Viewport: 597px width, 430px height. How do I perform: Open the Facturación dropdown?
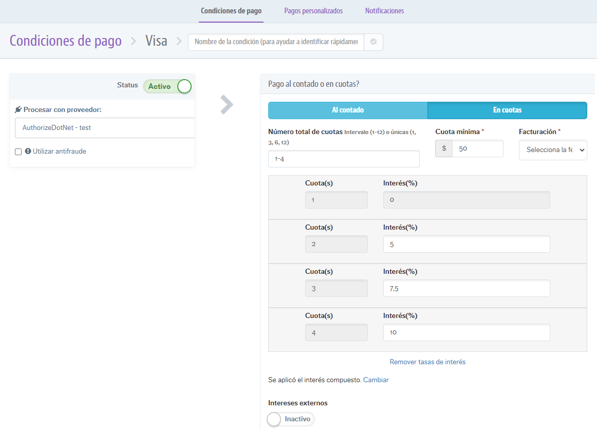(553, 150)
